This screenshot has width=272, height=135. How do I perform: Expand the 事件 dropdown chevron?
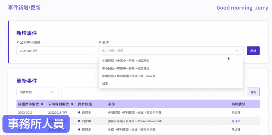point(237,51)
